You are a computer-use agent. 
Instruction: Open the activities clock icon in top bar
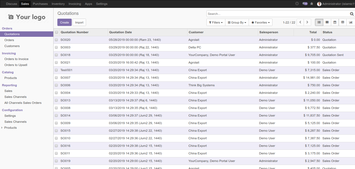tap(297, 4)
